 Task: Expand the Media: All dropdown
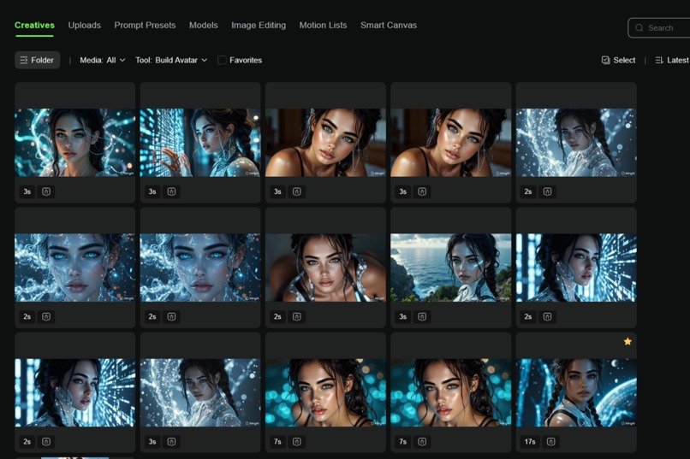(x=103, y=60)
